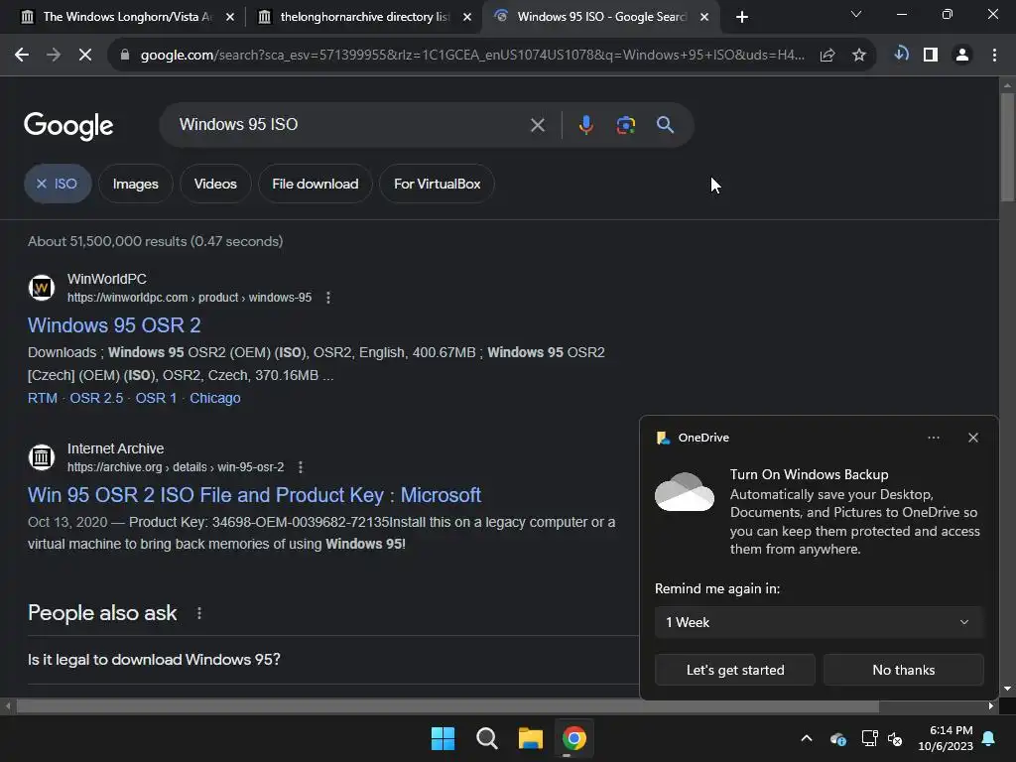This screenshot has width=1016, height=762.
Task: Open options for Internet Archive result
Action: click(x=300, y=467)
